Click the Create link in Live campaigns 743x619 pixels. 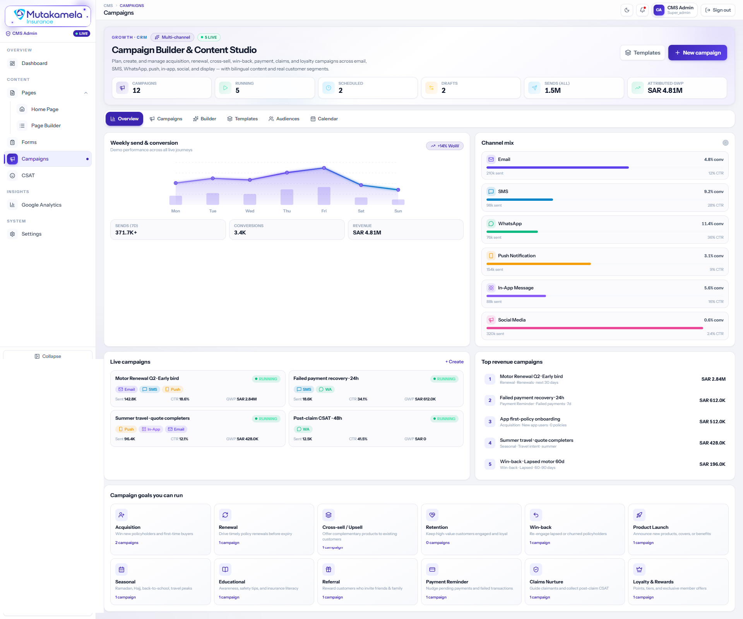tap(454, 362)
